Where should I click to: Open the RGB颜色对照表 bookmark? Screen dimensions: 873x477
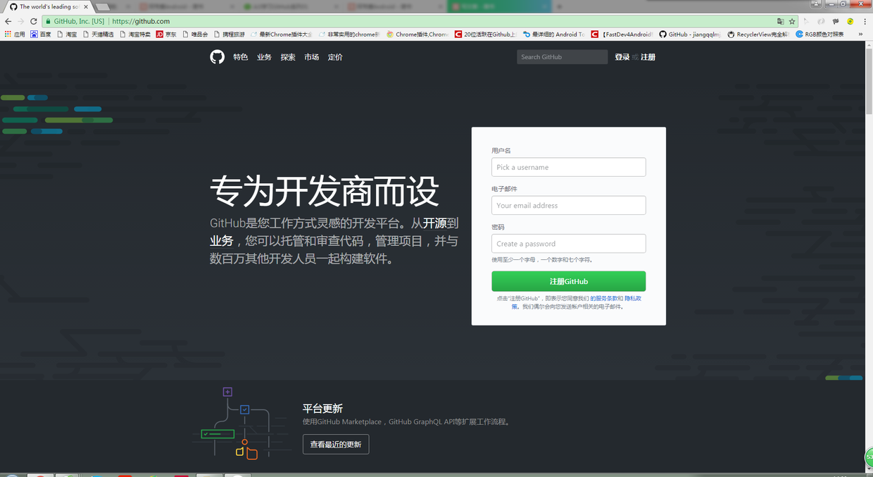[x=820, y=34]
